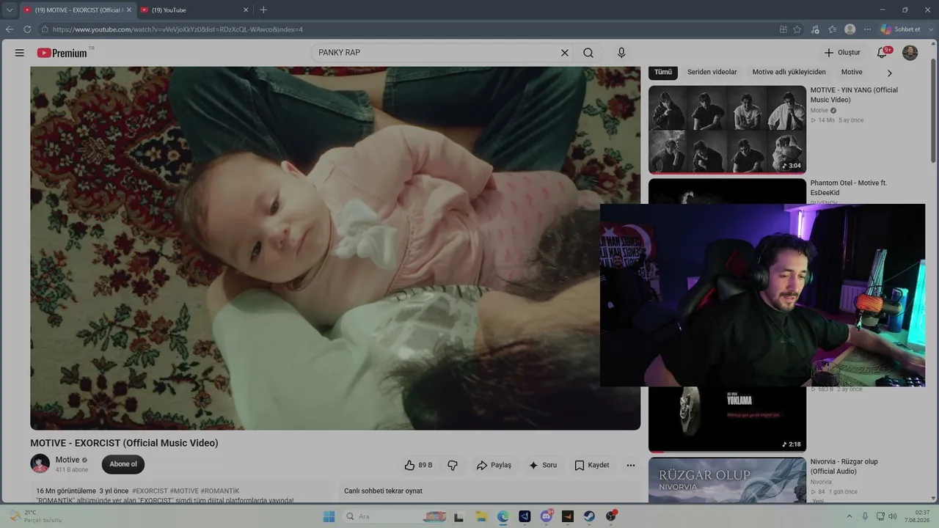Clear the PANKY RAP search text
The width and height of the screenshot is (939, 528).
pos(565,53)
